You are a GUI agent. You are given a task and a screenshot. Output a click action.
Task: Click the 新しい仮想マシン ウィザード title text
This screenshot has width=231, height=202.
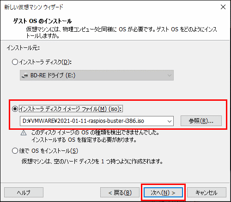click(34, 7)
